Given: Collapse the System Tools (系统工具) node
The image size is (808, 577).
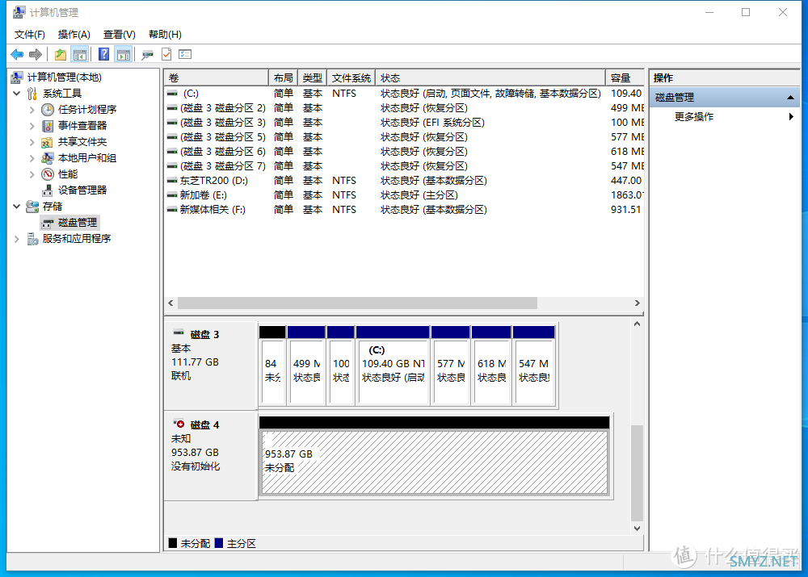Looking at the screenshot, I should click(16, 94).
